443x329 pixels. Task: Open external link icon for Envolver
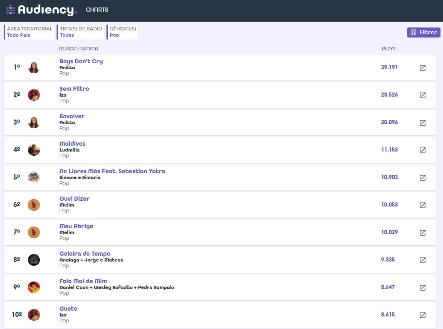(422, 122)
